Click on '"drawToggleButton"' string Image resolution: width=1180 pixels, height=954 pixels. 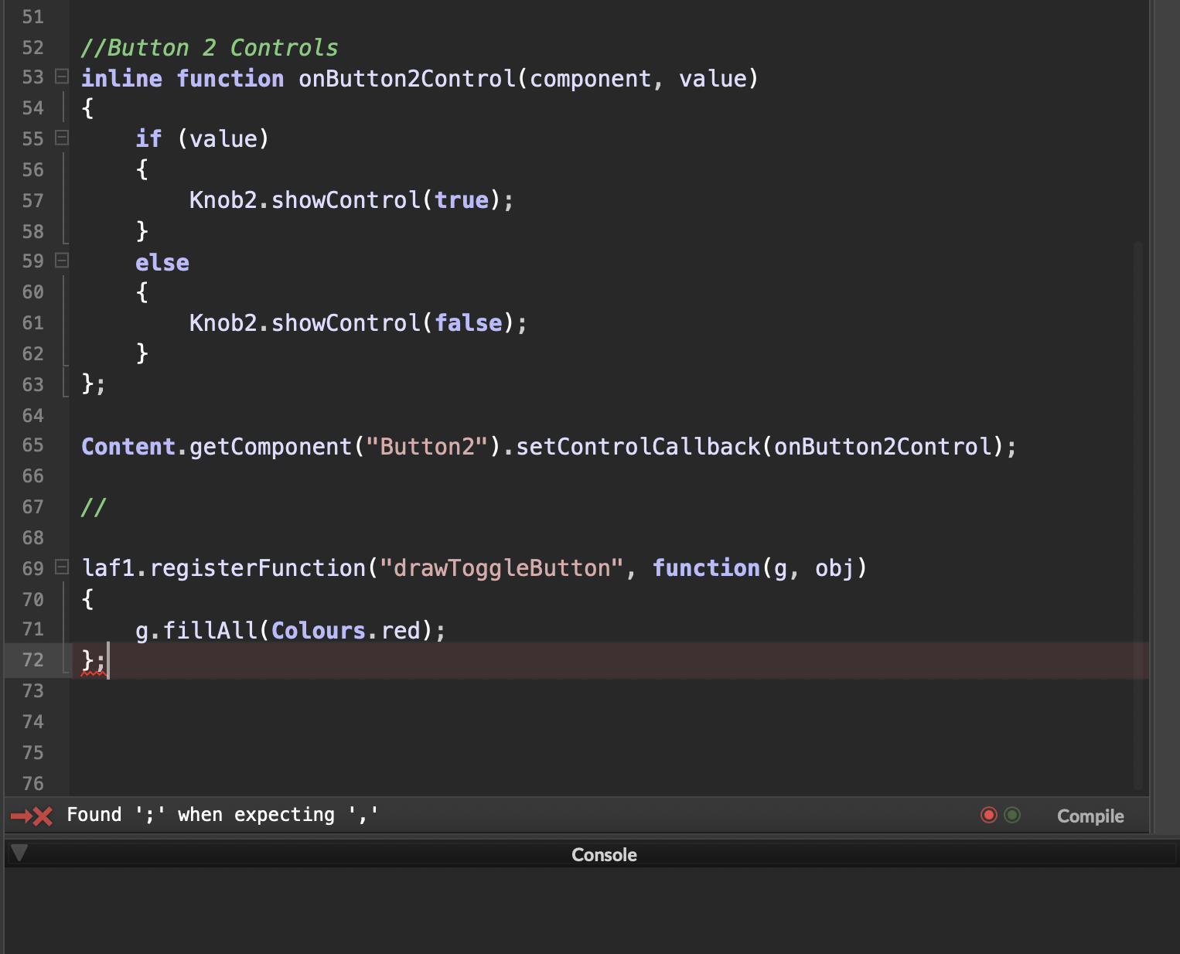[502, 568]
